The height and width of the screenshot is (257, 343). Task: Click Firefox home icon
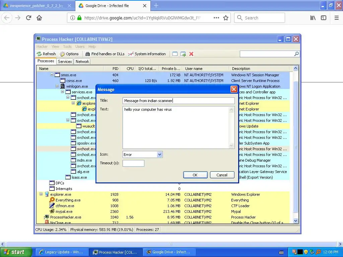pyautogui.click(x=39, y=18)
